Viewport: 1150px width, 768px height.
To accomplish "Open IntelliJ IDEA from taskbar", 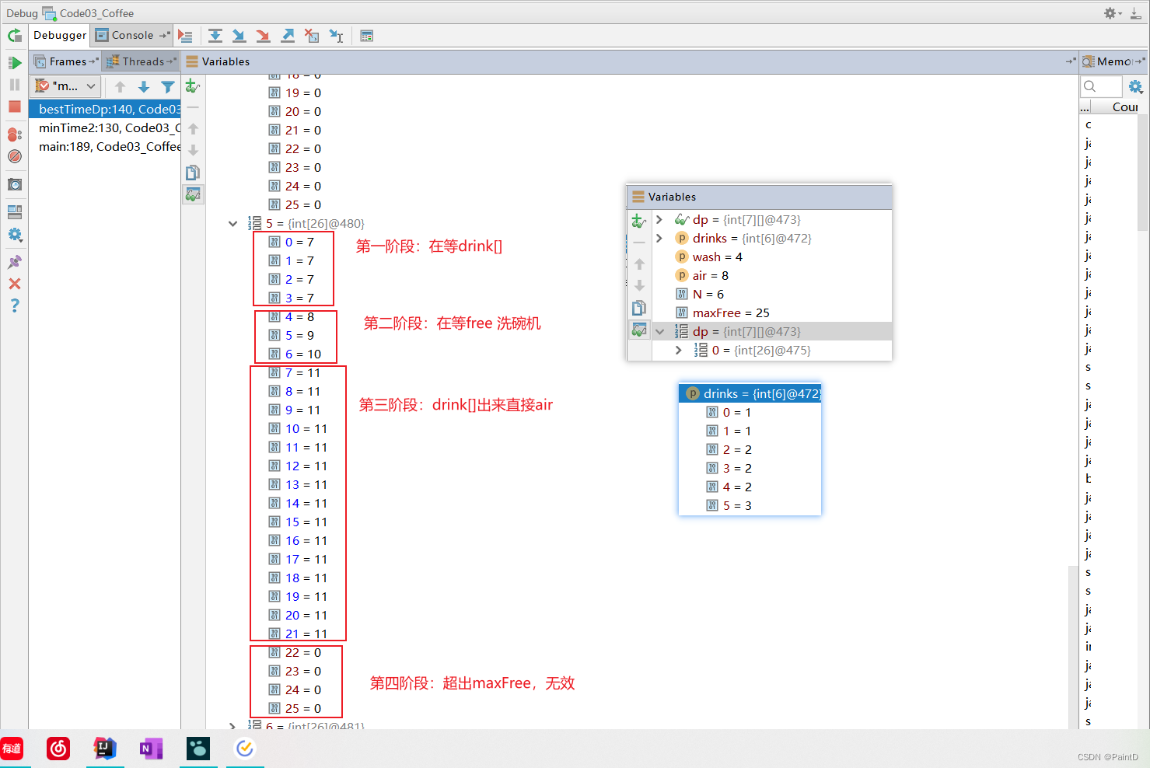I will (105, 749).
